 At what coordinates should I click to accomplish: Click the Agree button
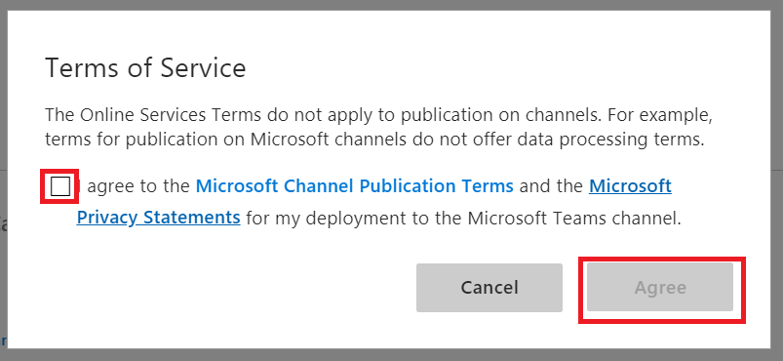660,288
